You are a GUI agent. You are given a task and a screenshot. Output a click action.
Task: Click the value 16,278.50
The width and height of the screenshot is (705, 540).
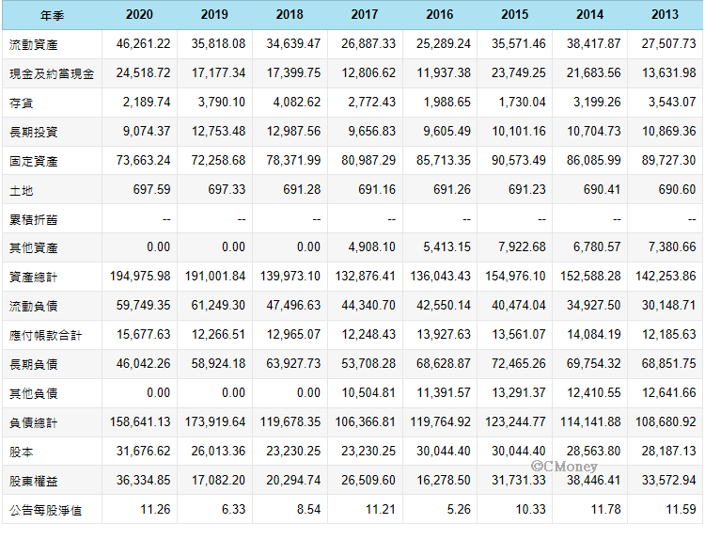444,480
